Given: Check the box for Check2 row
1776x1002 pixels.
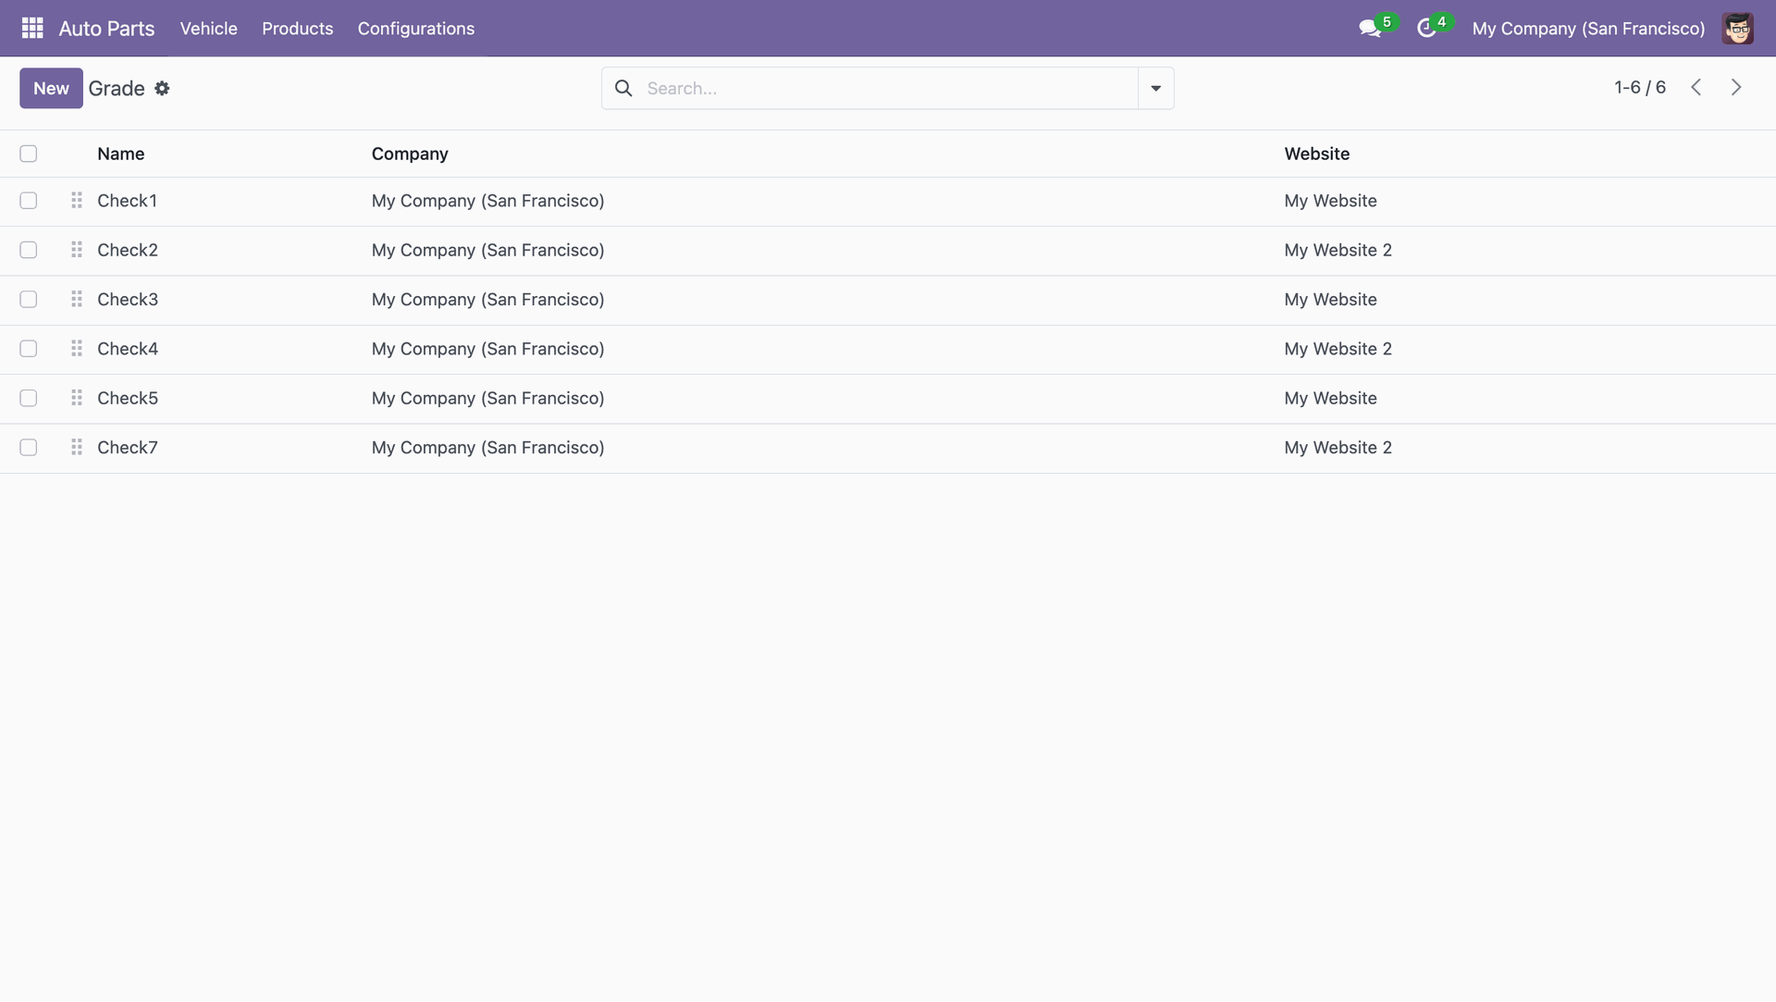Looking at the screenshot, I should tap(29, 250).
